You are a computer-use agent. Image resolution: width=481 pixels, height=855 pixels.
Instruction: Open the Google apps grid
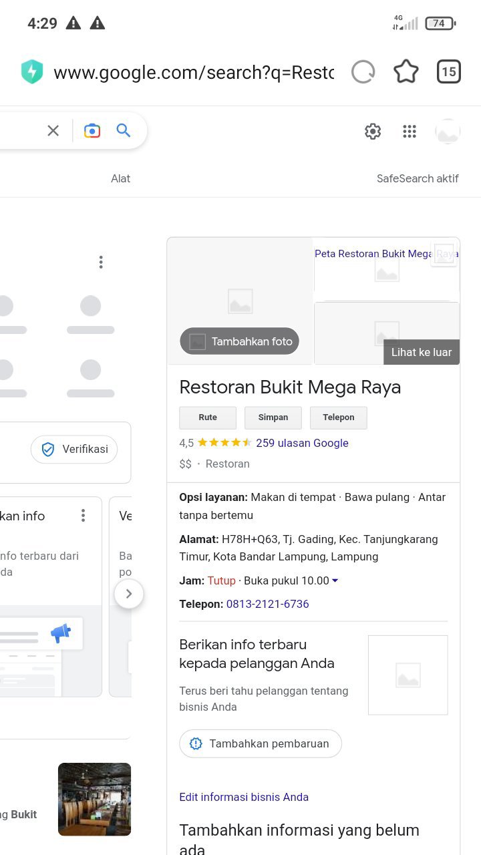click(410, 132)
